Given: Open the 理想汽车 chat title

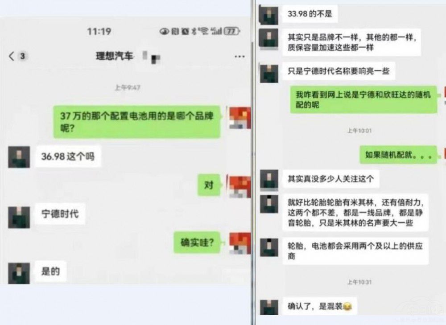Looking at the screenshot, I should tap(114, 56).
